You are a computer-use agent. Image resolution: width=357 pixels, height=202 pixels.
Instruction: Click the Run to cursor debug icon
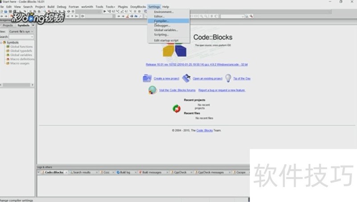point(109,11)
